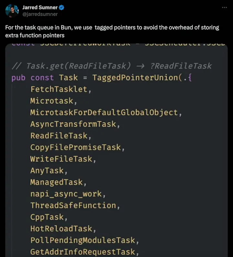
Task: Click the tweet text about tagged pointers
Action: [112, 31]
